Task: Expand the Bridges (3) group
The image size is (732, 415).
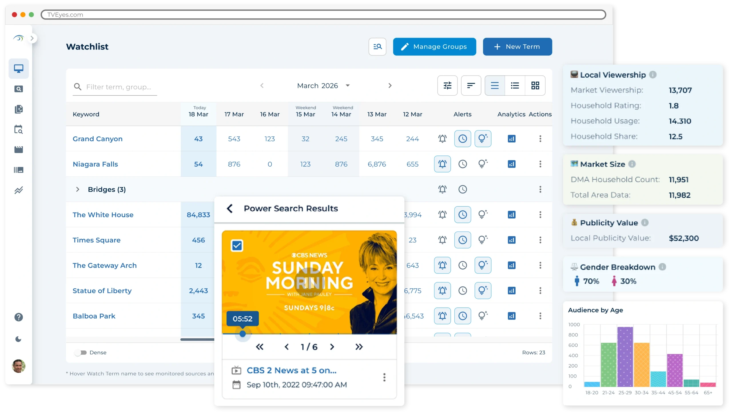Action: 77,189
